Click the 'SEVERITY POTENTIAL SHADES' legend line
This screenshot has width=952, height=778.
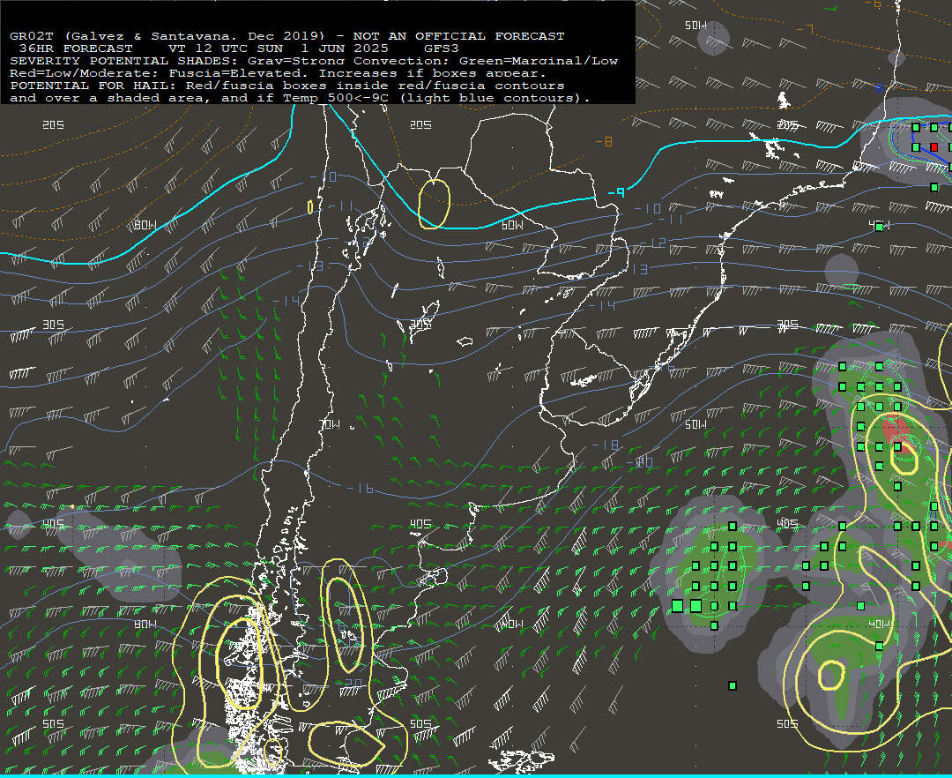314,61
